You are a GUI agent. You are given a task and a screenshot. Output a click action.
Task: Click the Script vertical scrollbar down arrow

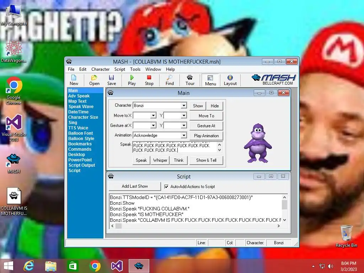(285, 220)
